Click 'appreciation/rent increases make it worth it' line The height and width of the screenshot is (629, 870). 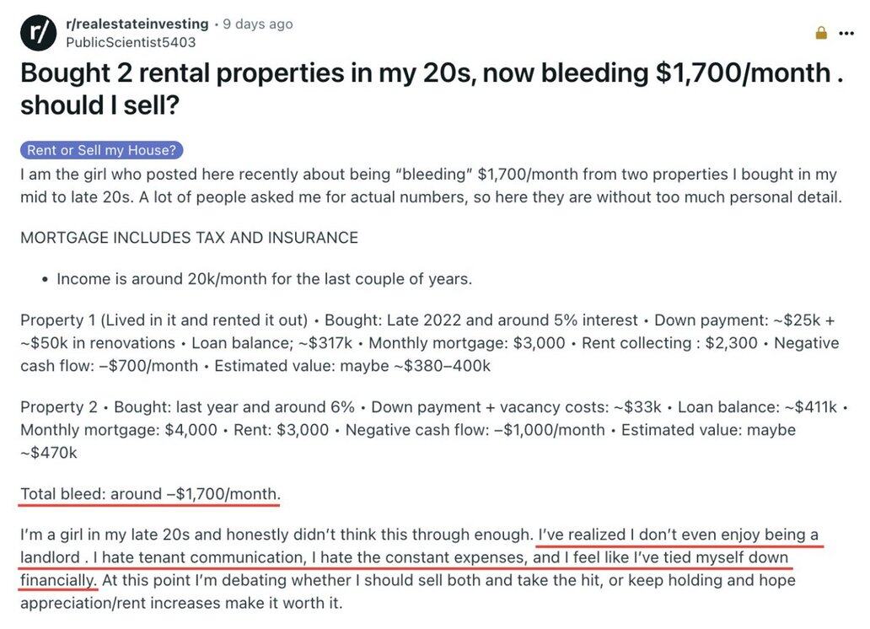pyautogui.click(x=181, y=603)
